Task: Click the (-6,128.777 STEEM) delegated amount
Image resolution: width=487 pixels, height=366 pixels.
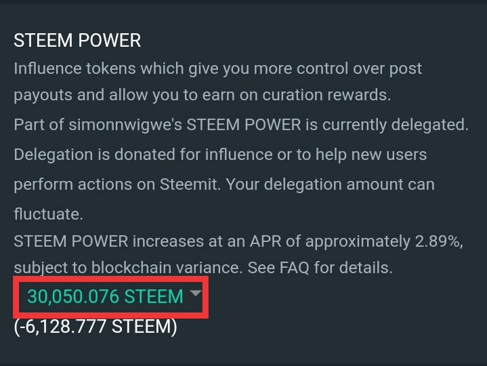Action: pyautogui.click(x=95, y=327)
